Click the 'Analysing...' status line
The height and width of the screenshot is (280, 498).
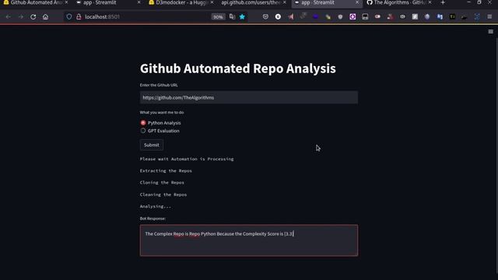pos(156,206)
